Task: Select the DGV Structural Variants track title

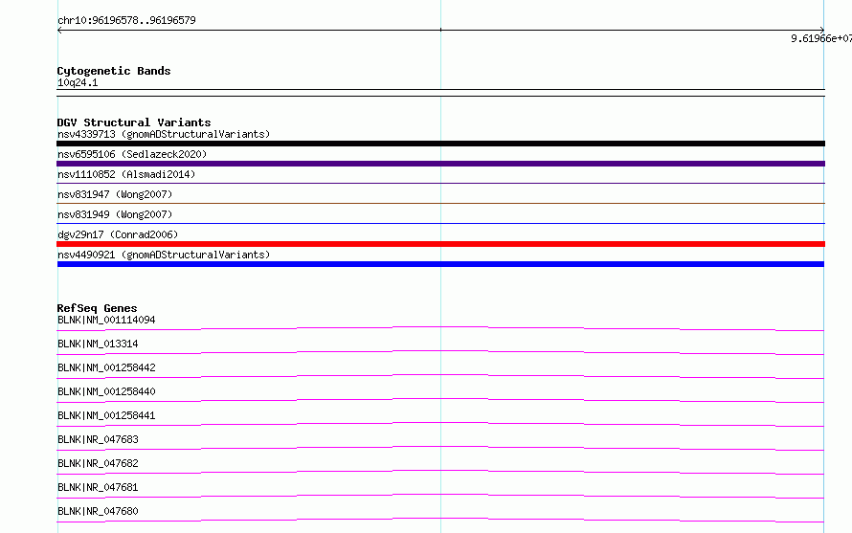Action: [134, 122]
